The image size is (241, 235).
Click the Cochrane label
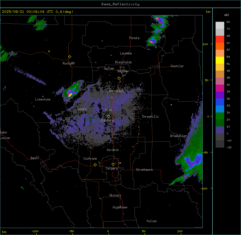point(90,159)
